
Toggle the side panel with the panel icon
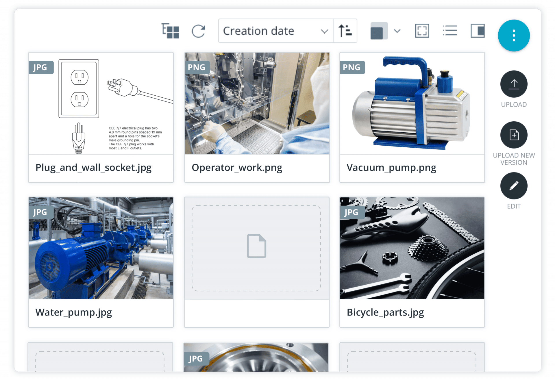click(478, 30)
